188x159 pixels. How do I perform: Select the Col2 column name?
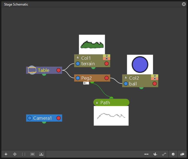(134, 78)
